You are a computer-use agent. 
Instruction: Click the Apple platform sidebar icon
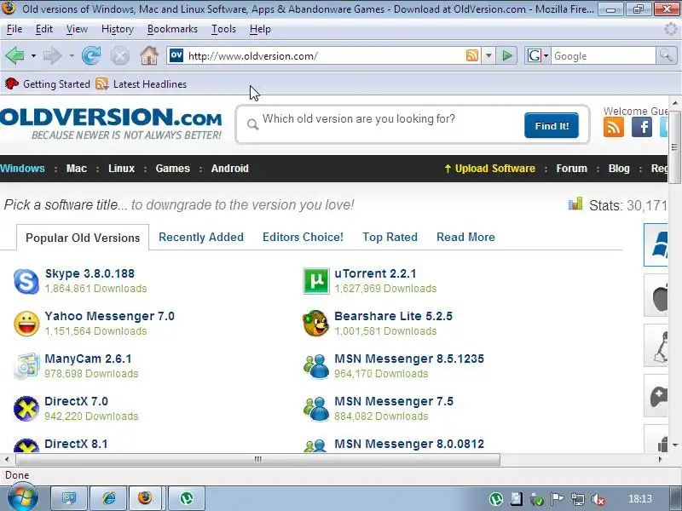pos(656,296)
